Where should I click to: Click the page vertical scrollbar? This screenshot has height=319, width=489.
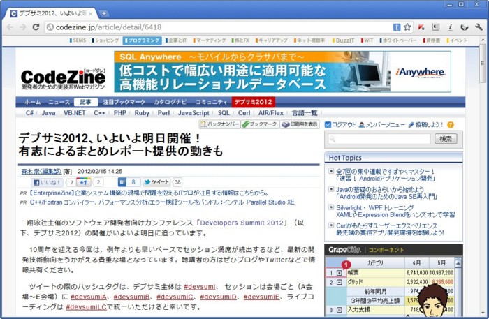point(483,64)
